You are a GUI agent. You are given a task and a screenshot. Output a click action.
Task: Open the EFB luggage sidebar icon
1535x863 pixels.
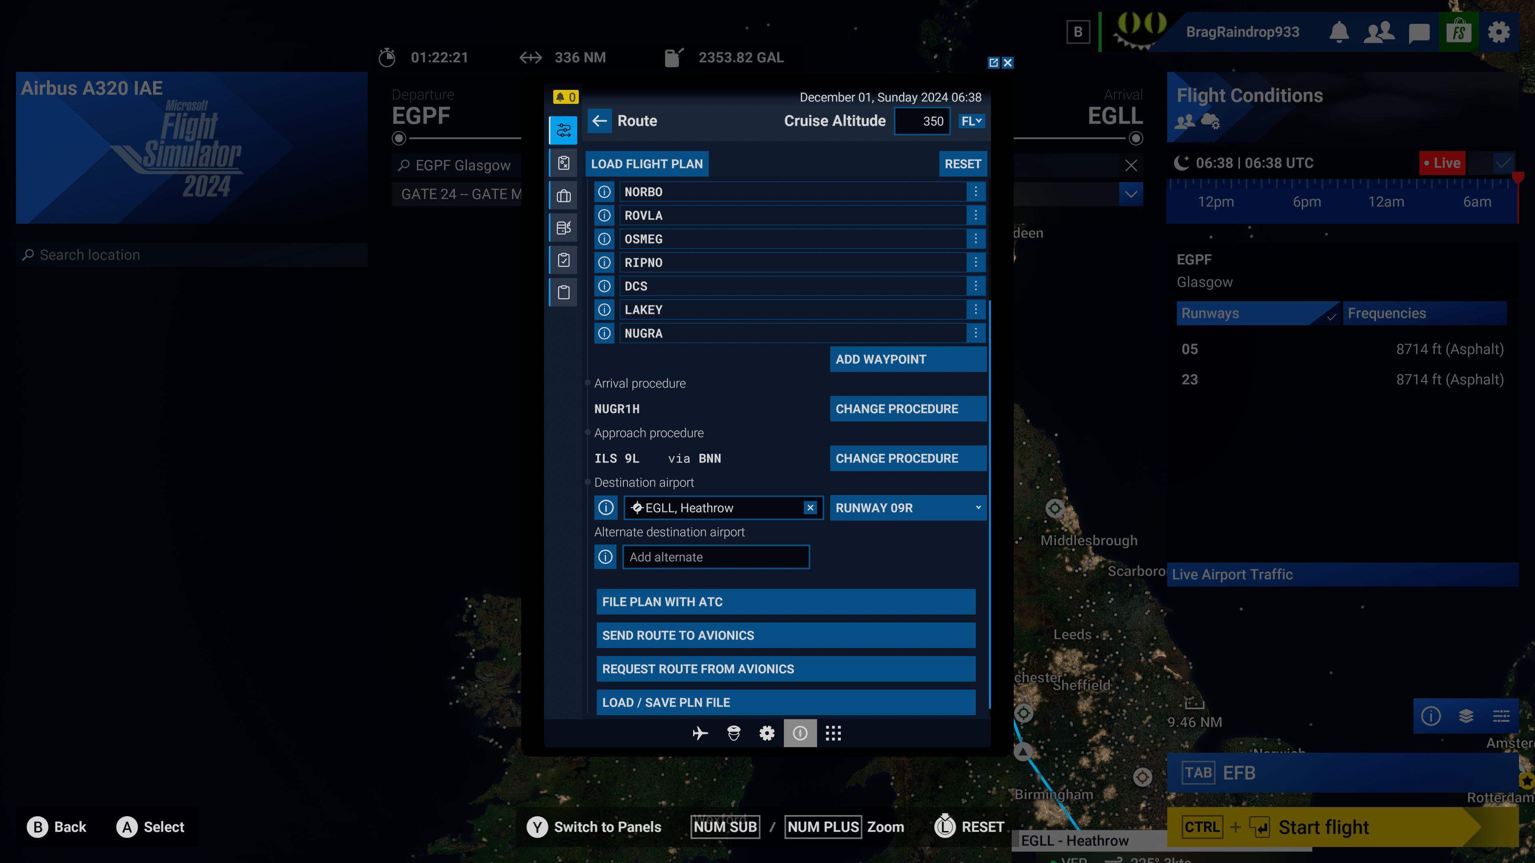coord(563,195)
